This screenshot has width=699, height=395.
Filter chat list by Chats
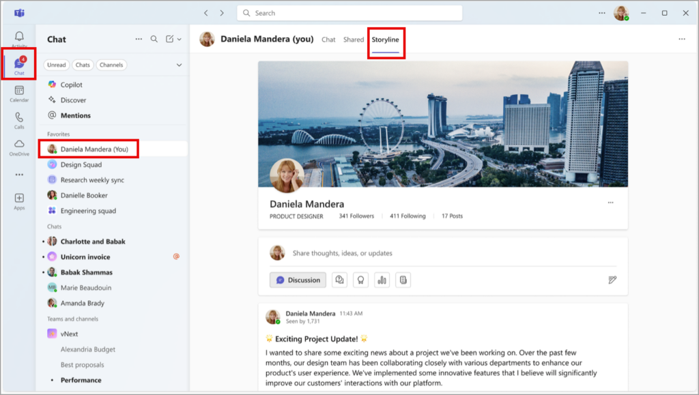point(83,65)
